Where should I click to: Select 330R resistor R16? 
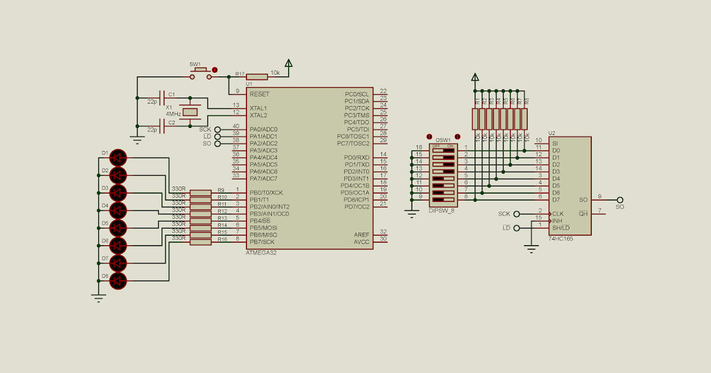click(200, 242)
